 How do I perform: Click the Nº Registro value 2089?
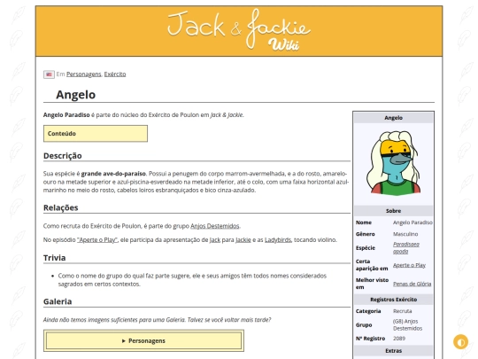tap(399, 339)
